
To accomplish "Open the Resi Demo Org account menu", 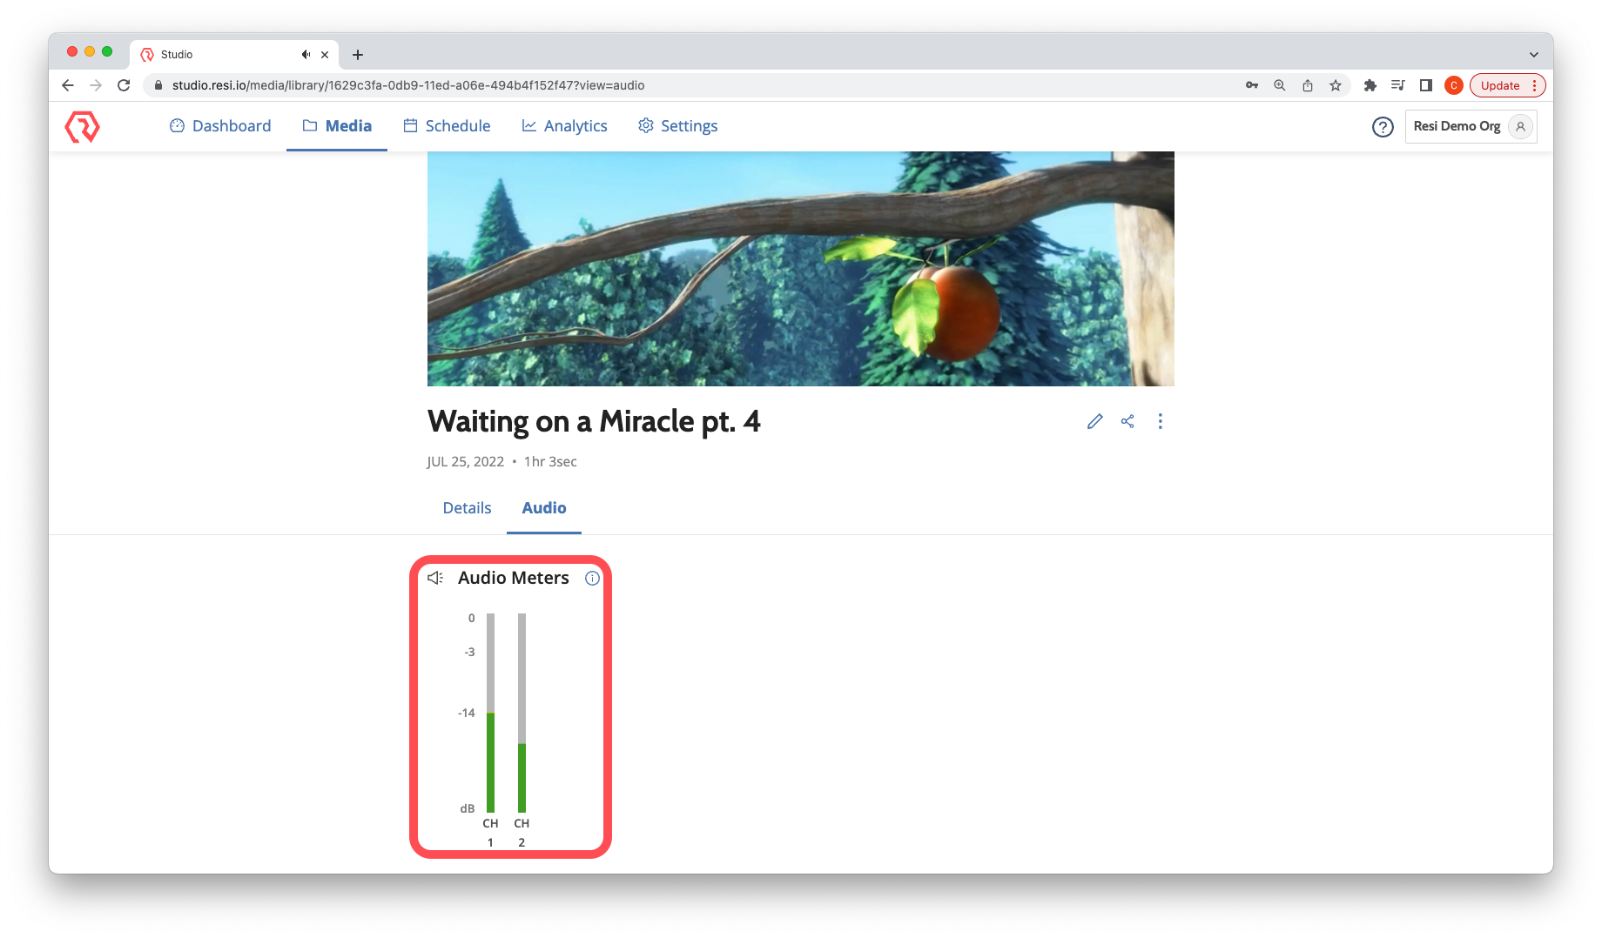I will tap(1471, 127).
